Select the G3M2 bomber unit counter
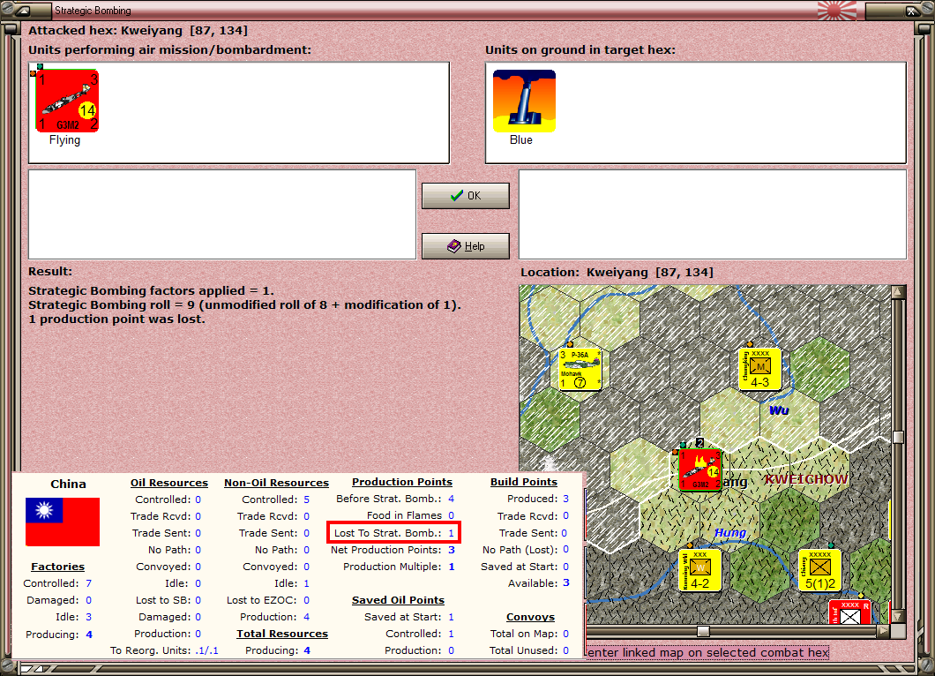The image size is (935, 676). tap(67, 101)
